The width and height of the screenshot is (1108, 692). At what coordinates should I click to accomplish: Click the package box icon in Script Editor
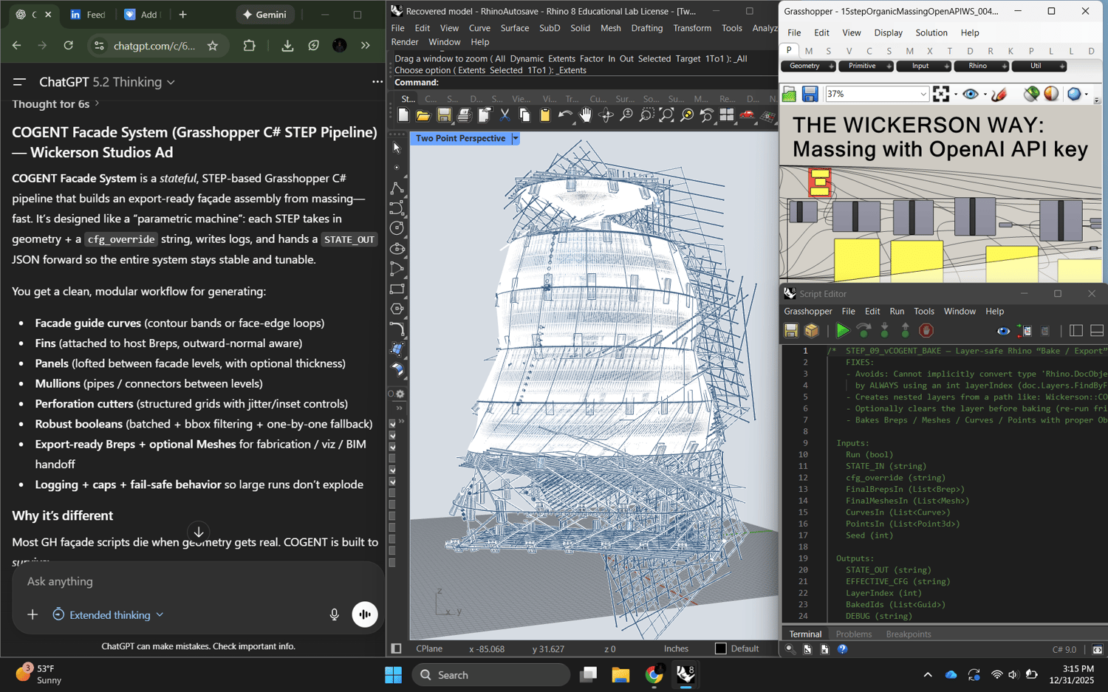(x=812, y=331)
